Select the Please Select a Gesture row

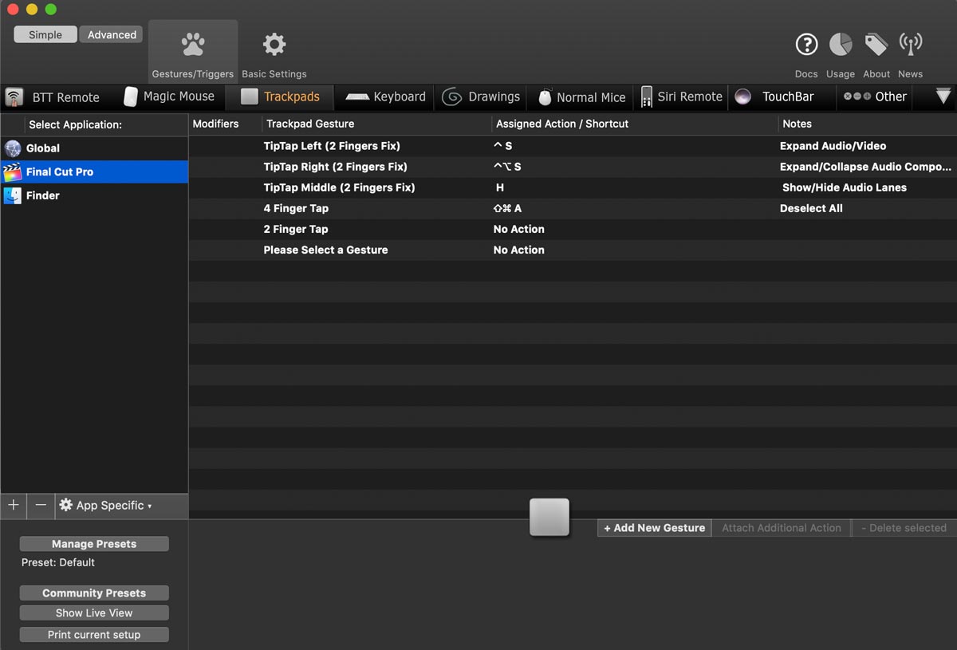click(573, 250)
